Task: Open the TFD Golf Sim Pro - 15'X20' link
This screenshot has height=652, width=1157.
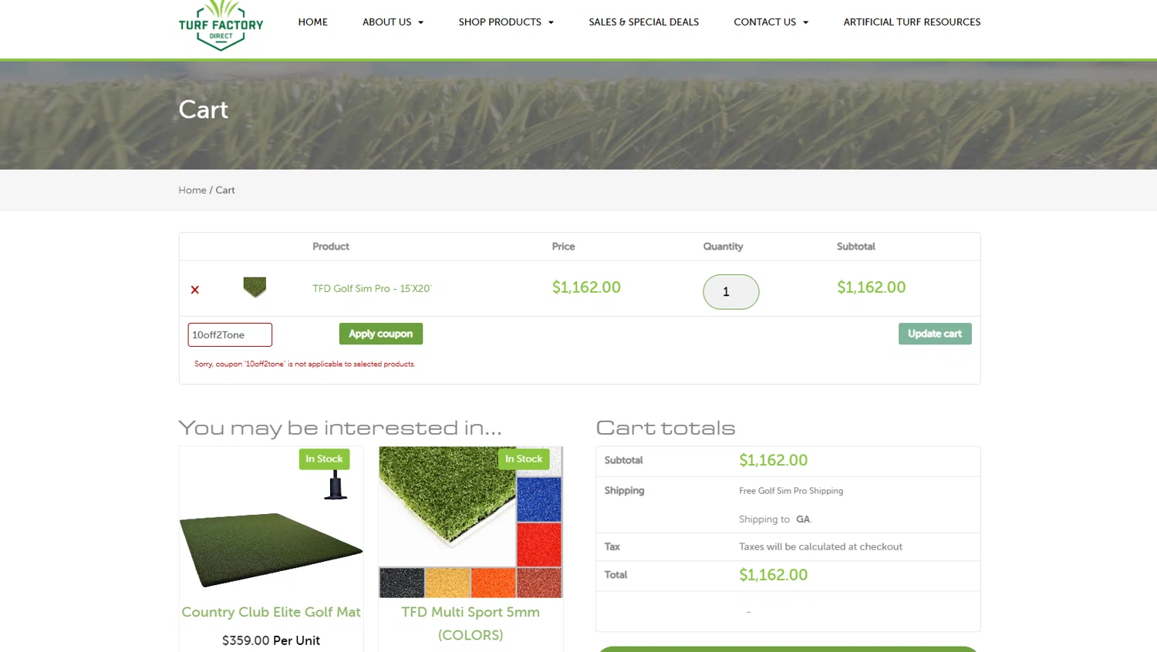Action: coord(372,288)
